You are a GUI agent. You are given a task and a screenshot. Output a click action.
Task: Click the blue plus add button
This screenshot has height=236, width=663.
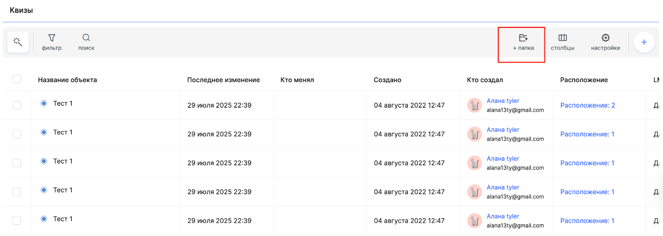644,42
